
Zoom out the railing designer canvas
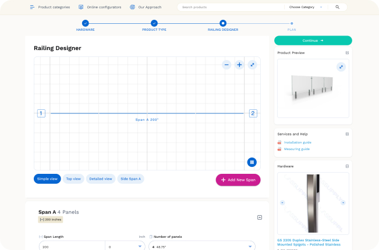click(226, 65)
